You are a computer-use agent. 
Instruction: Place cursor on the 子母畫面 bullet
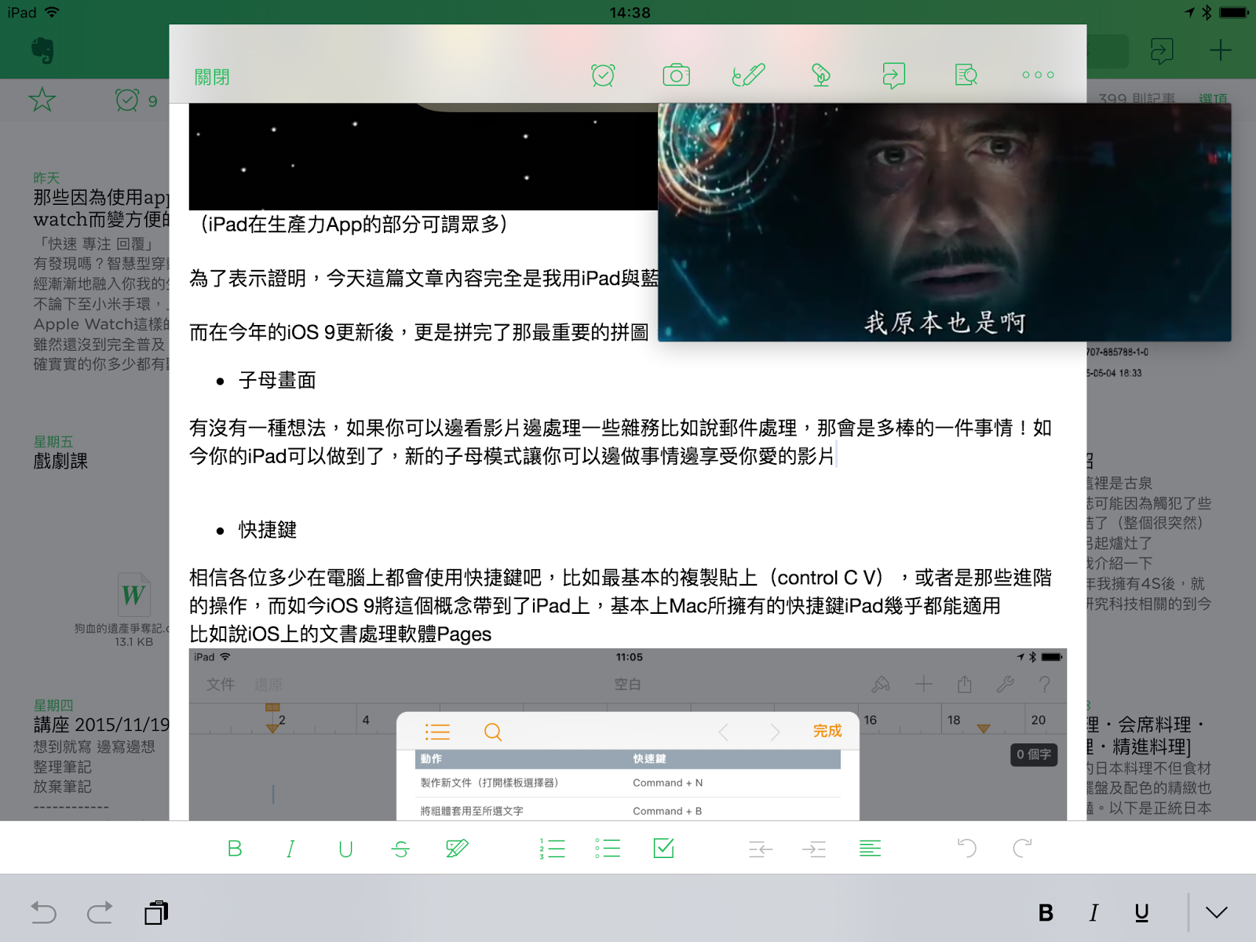(x=277, y=381)
